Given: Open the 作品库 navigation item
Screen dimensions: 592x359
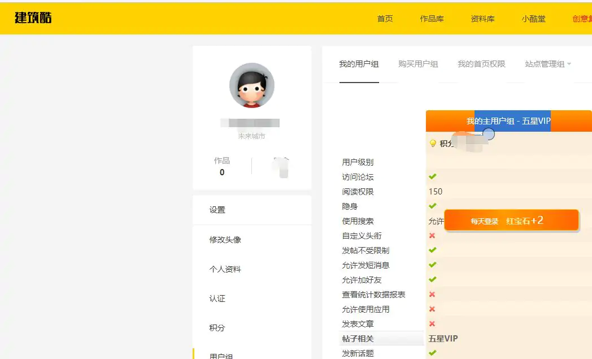Looking at the screenshot, I should tap(432, 19).
